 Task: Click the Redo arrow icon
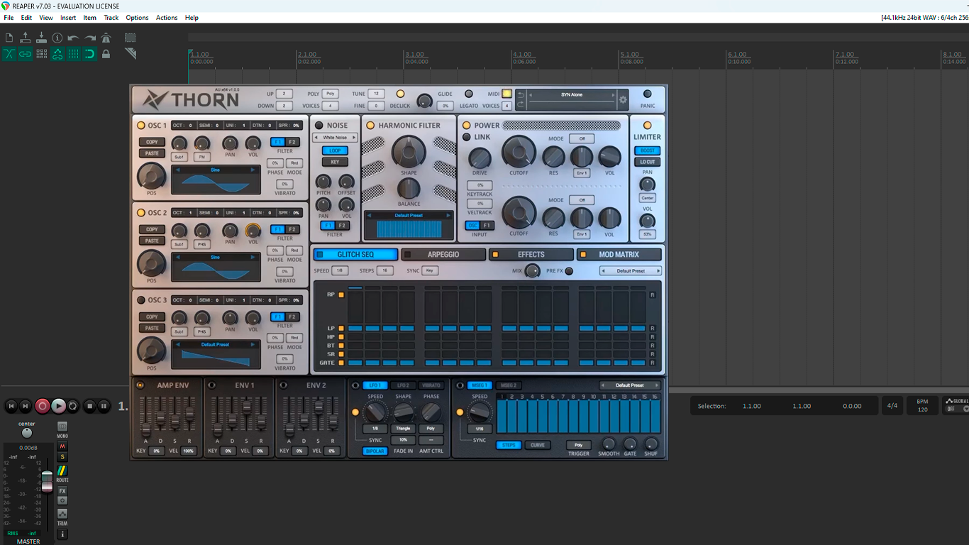tap(90, 38)
